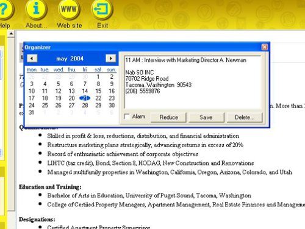Go to next month in Organizer calendar
This screenshot has height=229, width=305.
[110, 59]
